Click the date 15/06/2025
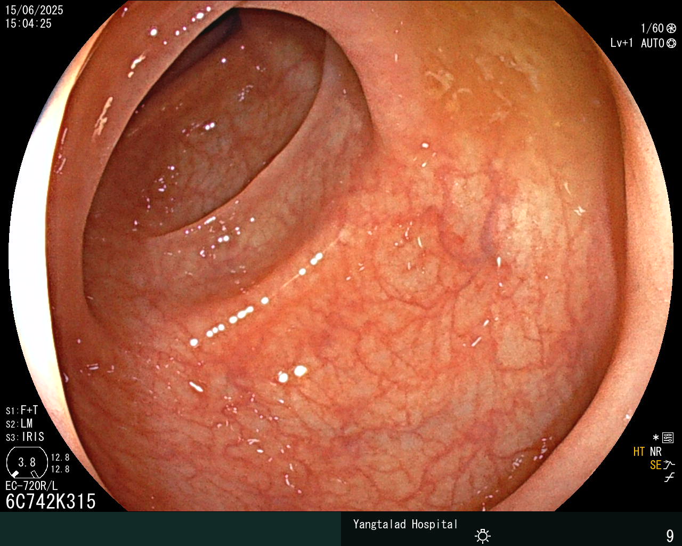This screenshot has width=682, height=546. coord(34,10)
